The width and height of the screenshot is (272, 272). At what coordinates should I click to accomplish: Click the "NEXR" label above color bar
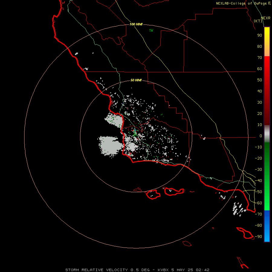[x=266, y=18]
